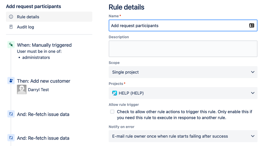Expand the Projects dropdown
The width and height of the screenshot is (262, 146).
tap(183, 93)
